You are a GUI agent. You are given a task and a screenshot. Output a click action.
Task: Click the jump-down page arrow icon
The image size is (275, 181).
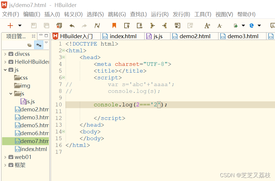140,26
